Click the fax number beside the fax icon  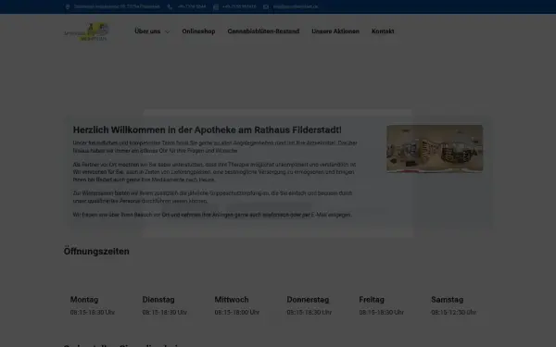point(239,6)
